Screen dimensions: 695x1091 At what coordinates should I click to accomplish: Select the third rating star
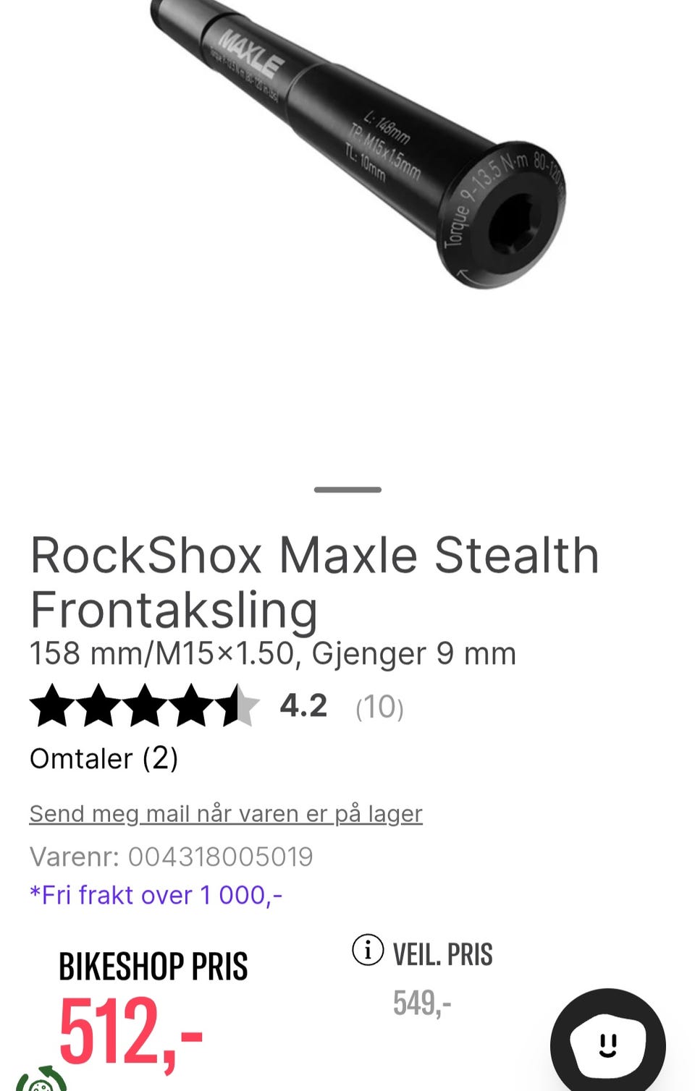145,705
